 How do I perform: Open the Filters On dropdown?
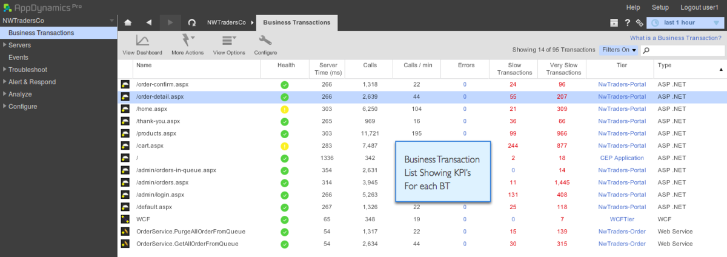point(619,50)
